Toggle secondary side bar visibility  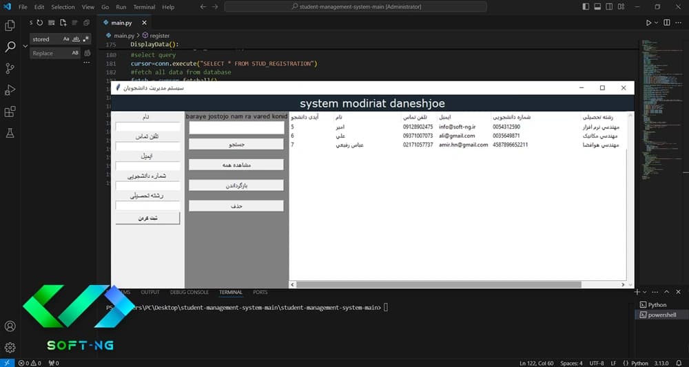609,7
